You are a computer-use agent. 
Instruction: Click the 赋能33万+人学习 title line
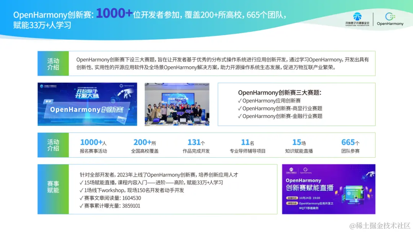point(42,25)
